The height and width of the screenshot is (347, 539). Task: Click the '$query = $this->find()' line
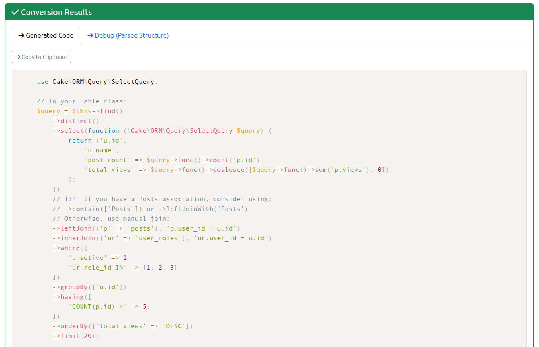(80, 111)
